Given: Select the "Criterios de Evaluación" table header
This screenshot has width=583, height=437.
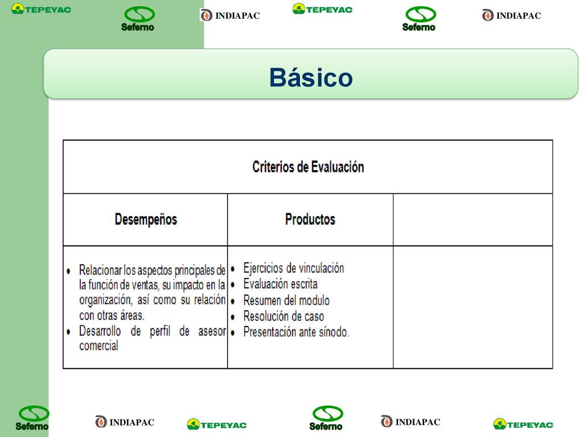Looking at the screenshot, I should [308, 167].
